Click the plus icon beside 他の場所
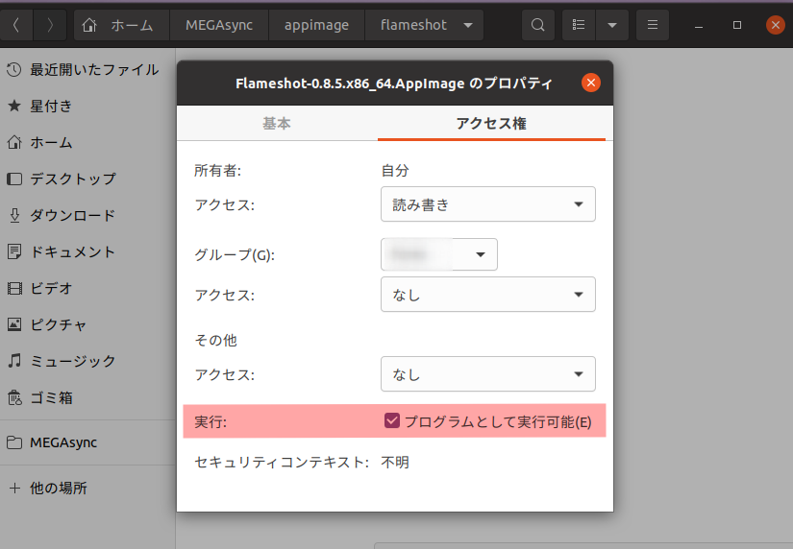This screenshot has height=549, width=793. click(14, 488)
